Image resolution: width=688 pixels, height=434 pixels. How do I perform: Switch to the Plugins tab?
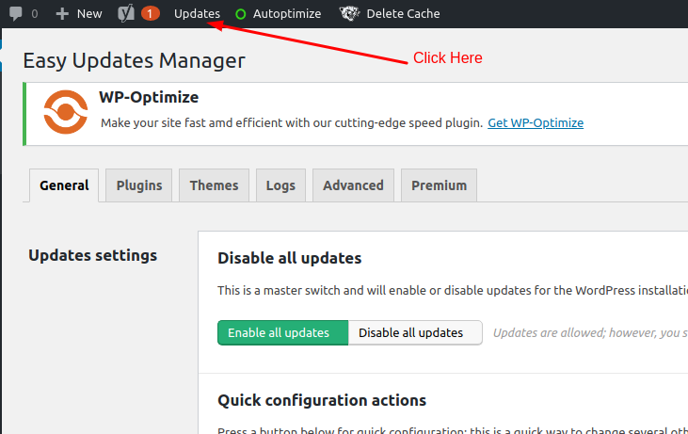[x=139, y=185]
